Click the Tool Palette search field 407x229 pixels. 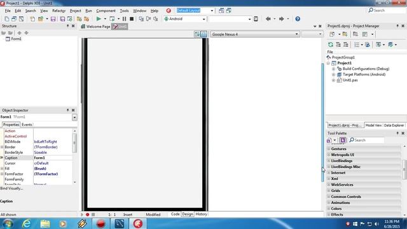(366, 140)
